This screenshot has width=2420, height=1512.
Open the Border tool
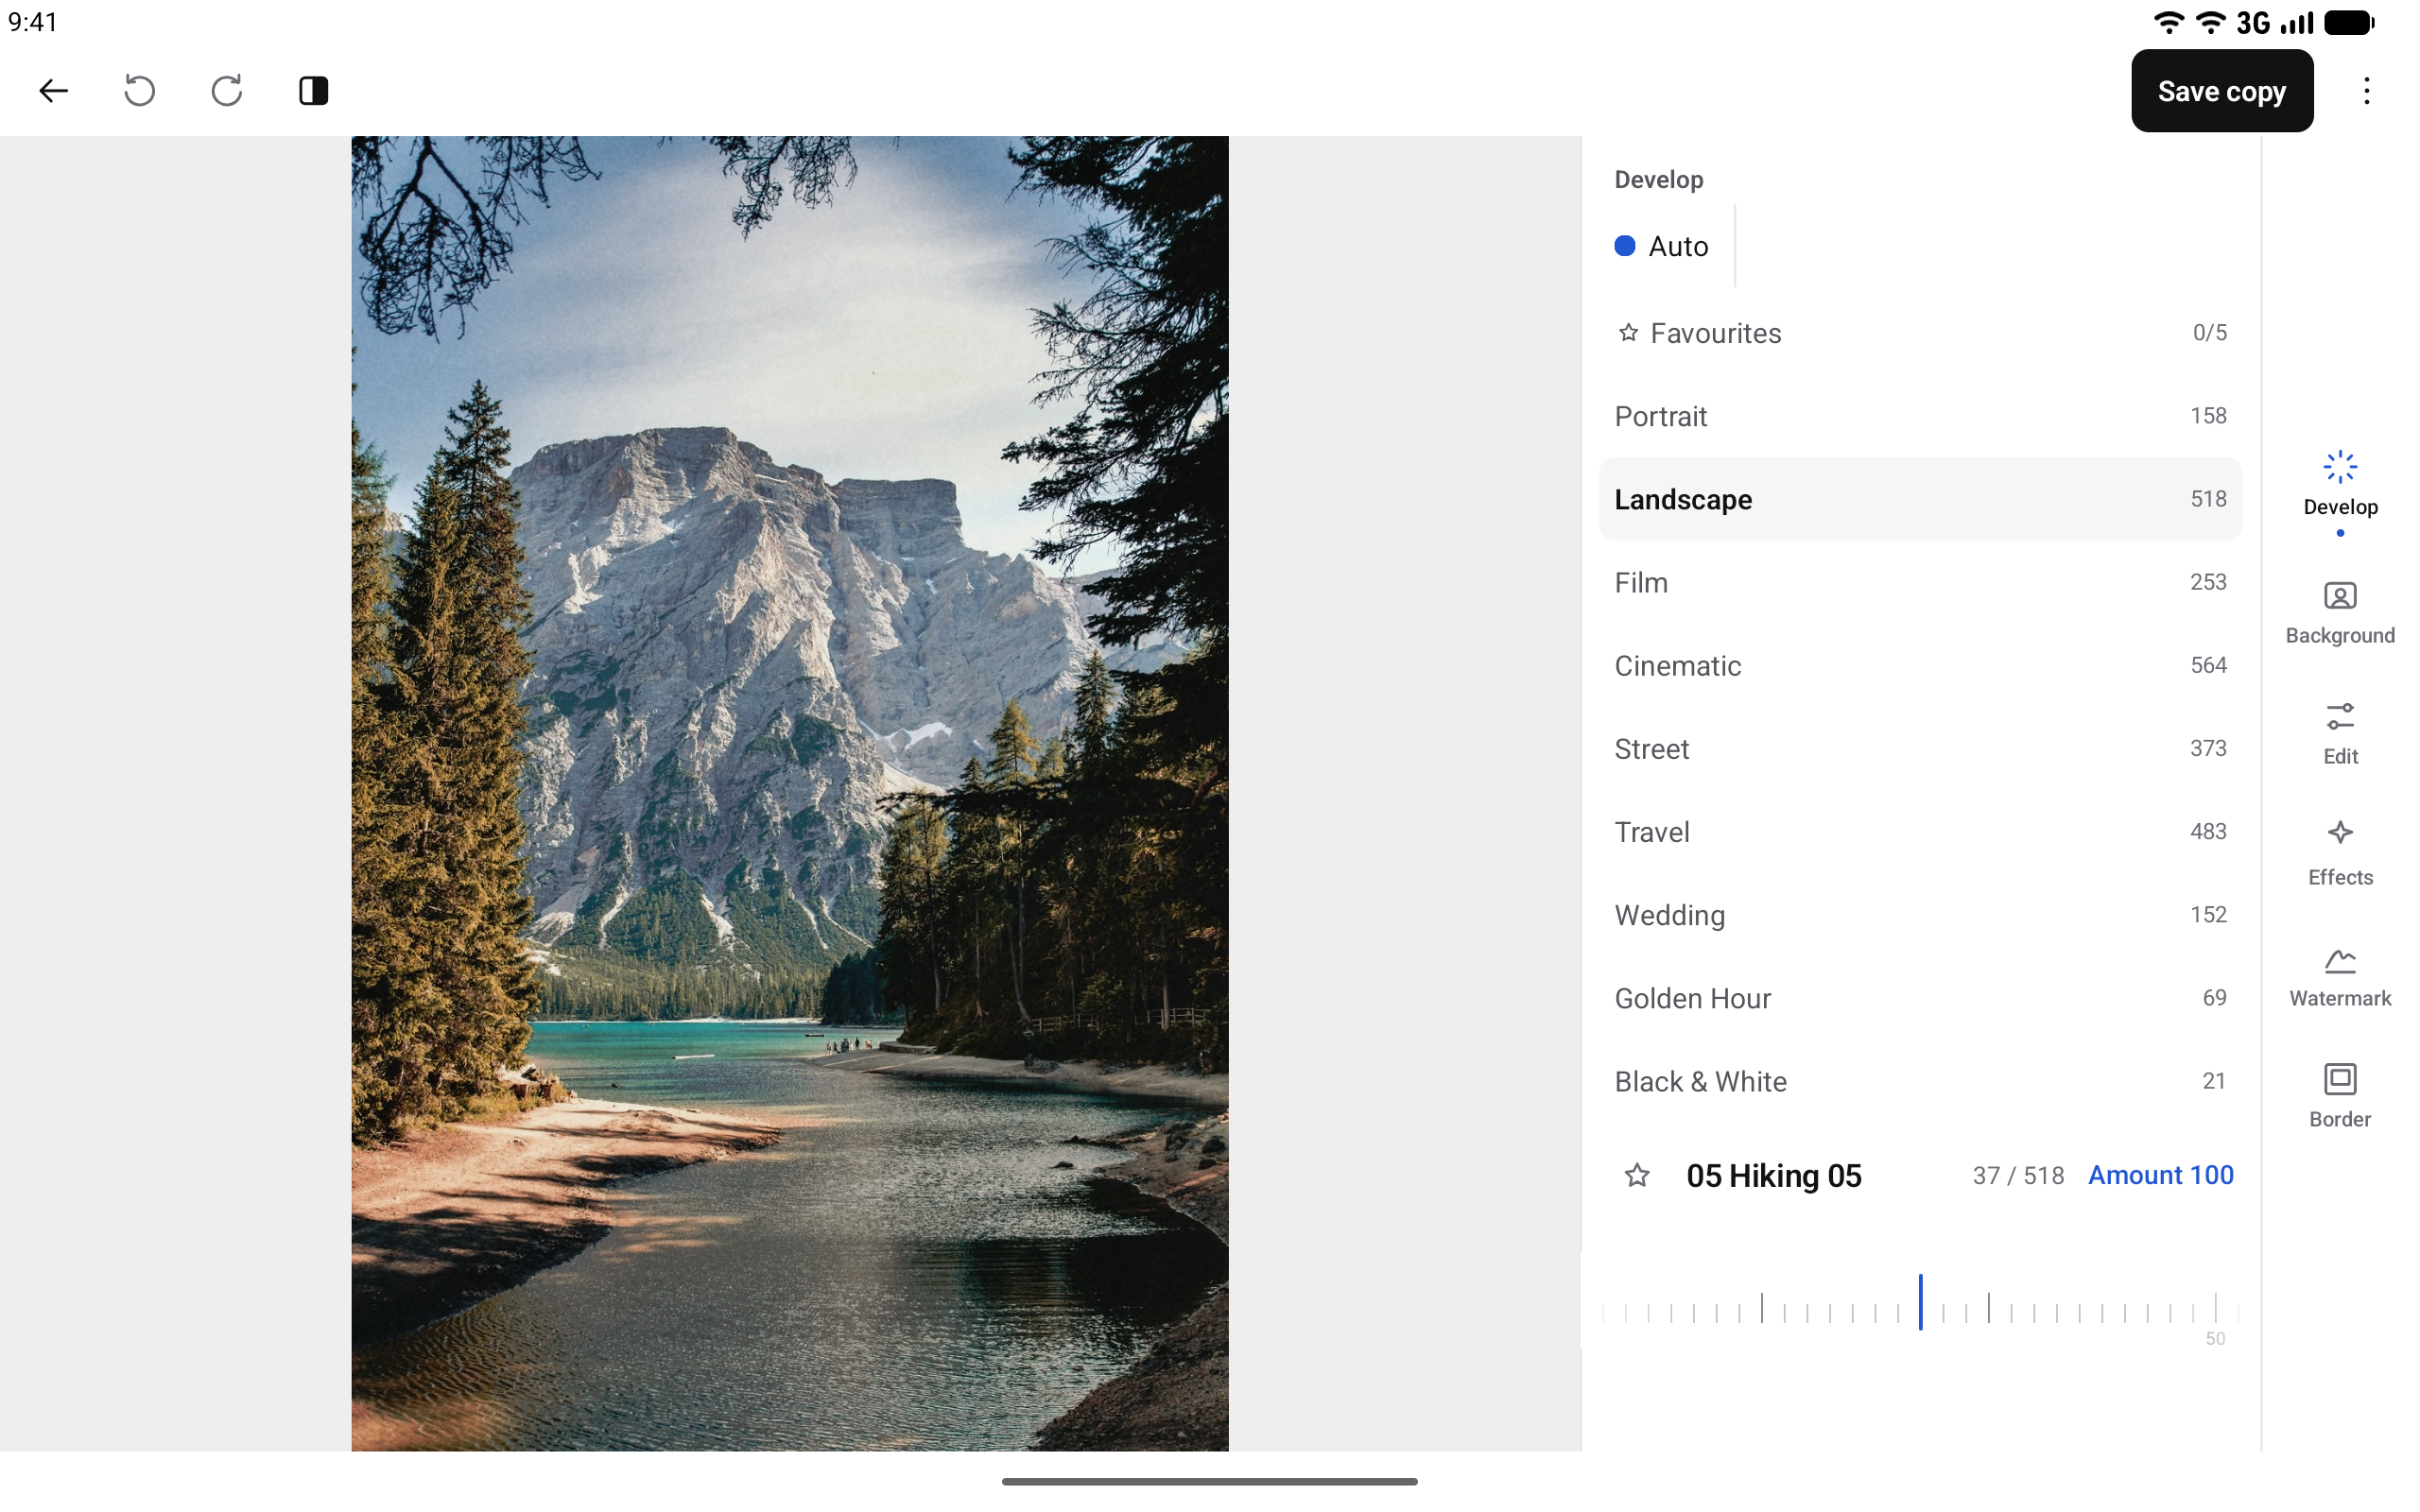2340,1096
